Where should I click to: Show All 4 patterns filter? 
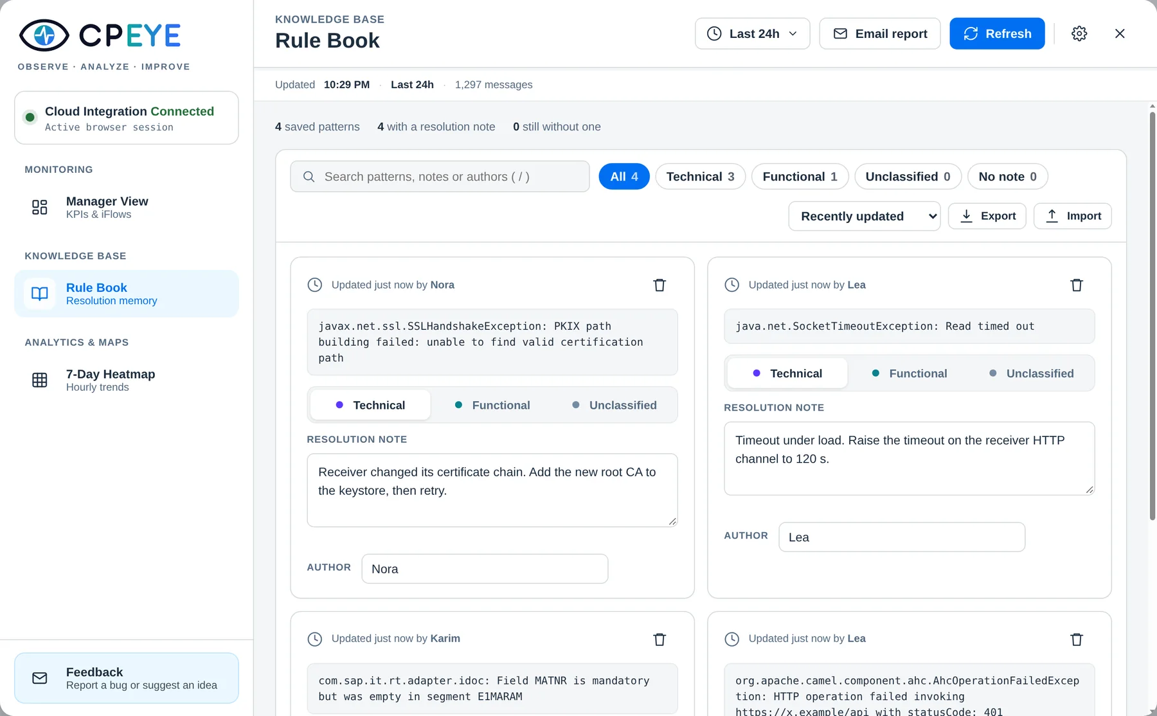coord(623,177)
